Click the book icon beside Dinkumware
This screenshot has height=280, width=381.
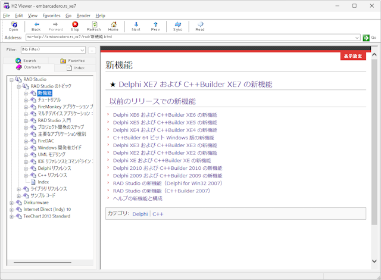(x=19, y=203)
